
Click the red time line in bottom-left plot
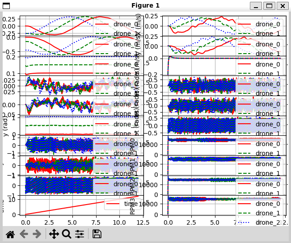[x=67, y=207]
